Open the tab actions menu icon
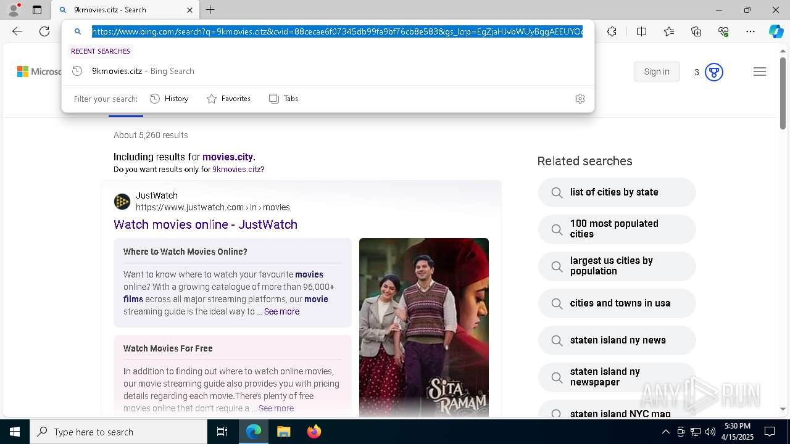 coord(37,10)
